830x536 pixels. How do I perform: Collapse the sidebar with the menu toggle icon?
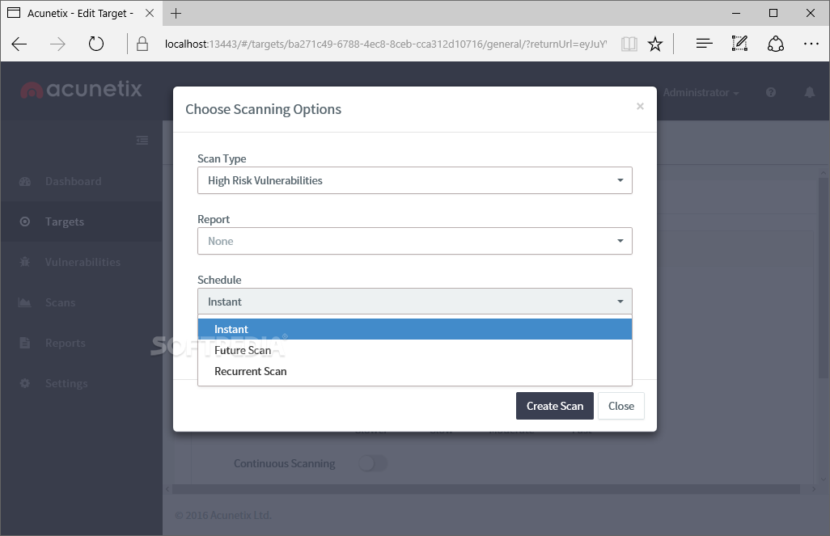tap(142, 140)
